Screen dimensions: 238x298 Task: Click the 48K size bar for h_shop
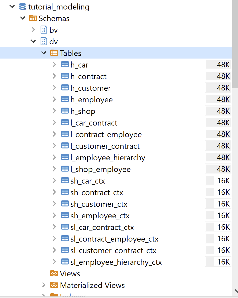pyautogui.click(x=218, y=111)
